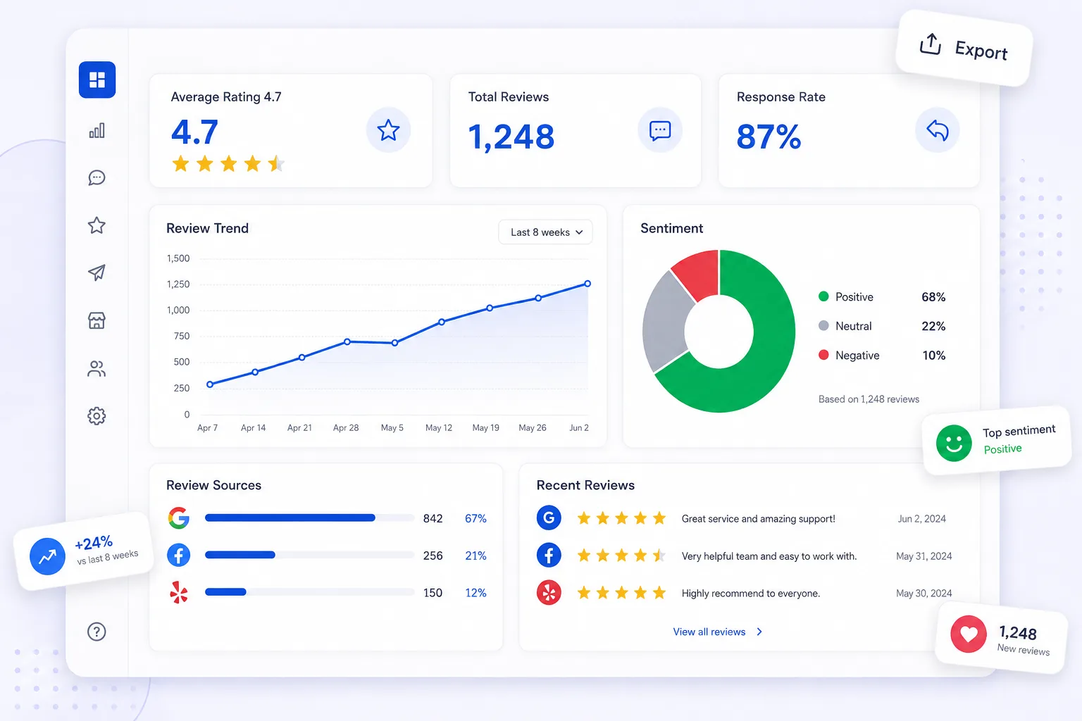Click the Google source progress bar
The image size is (1082, 721).
309,518
